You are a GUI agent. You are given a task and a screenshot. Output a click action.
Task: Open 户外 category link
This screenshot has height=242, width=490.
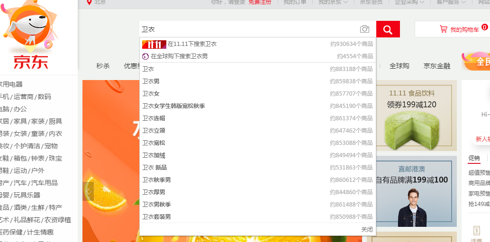click(x=38, y=170)
